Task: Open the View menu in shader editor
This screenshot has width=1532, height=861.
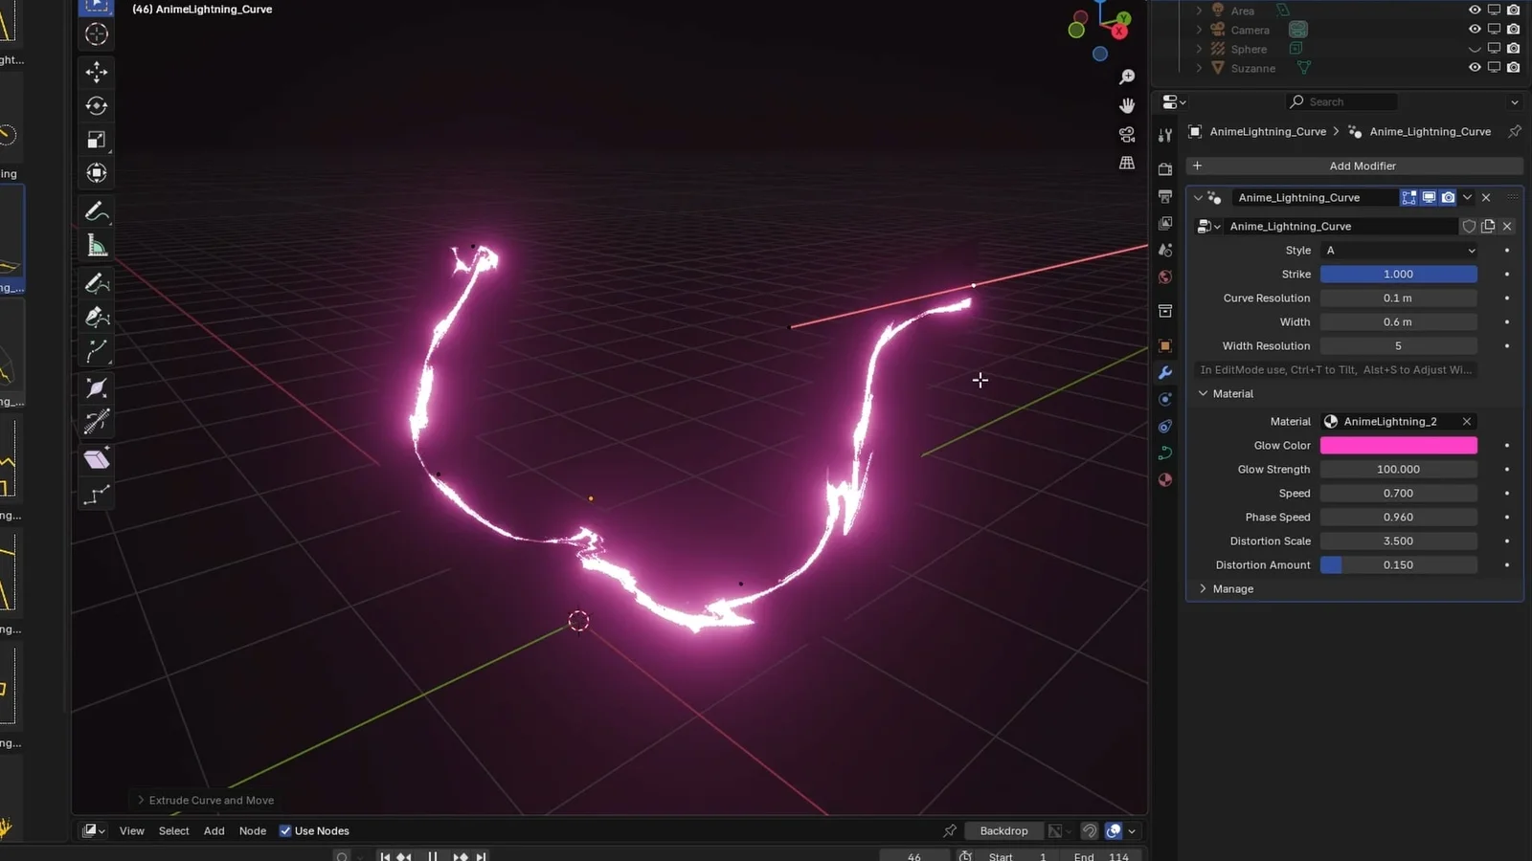Action: pos(131,830)
